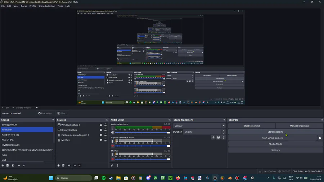
Task: Move source down with Sources down arrow
Action: (80, 165)
